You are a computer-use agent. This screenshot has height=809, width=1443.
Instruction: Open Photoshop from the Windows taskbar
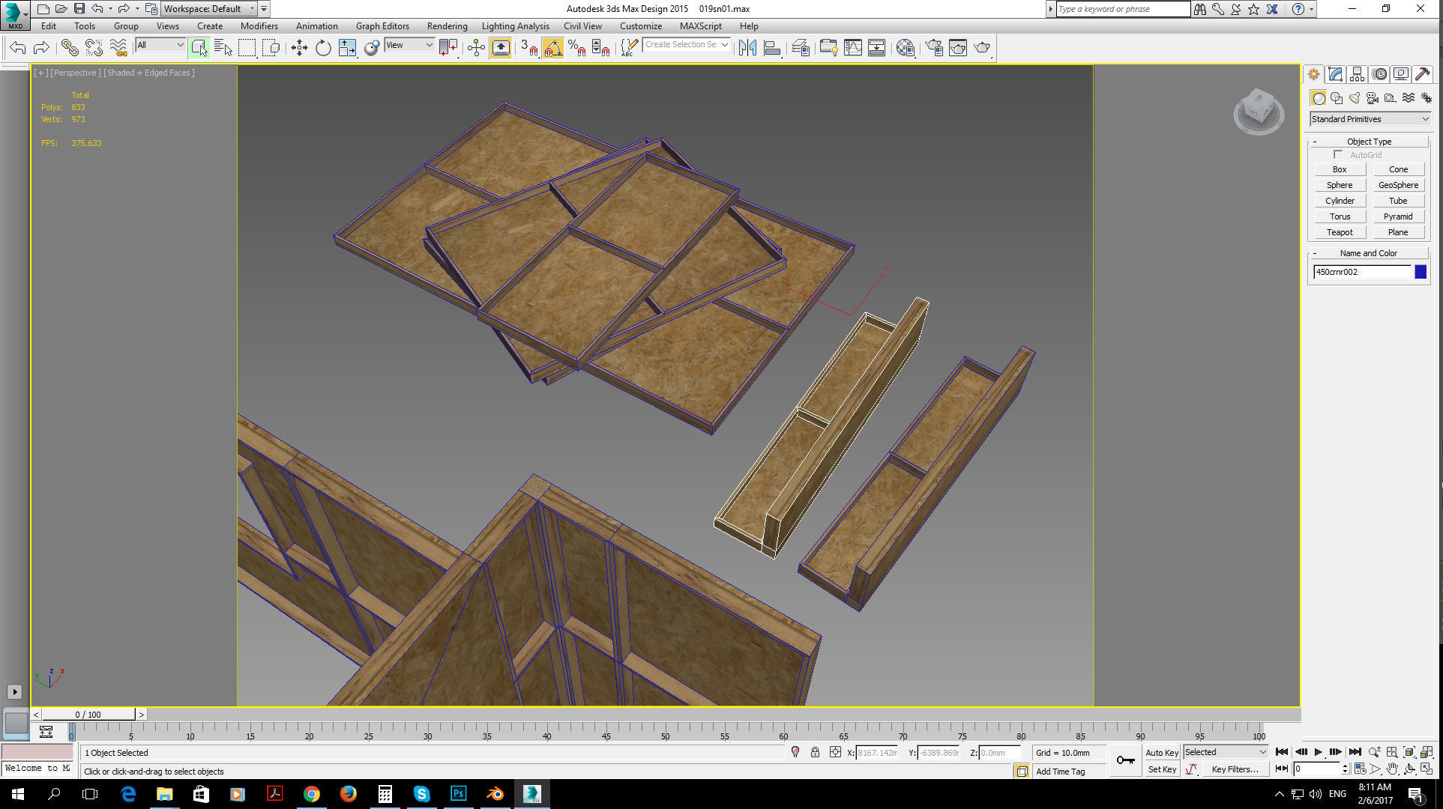(458, 794)
